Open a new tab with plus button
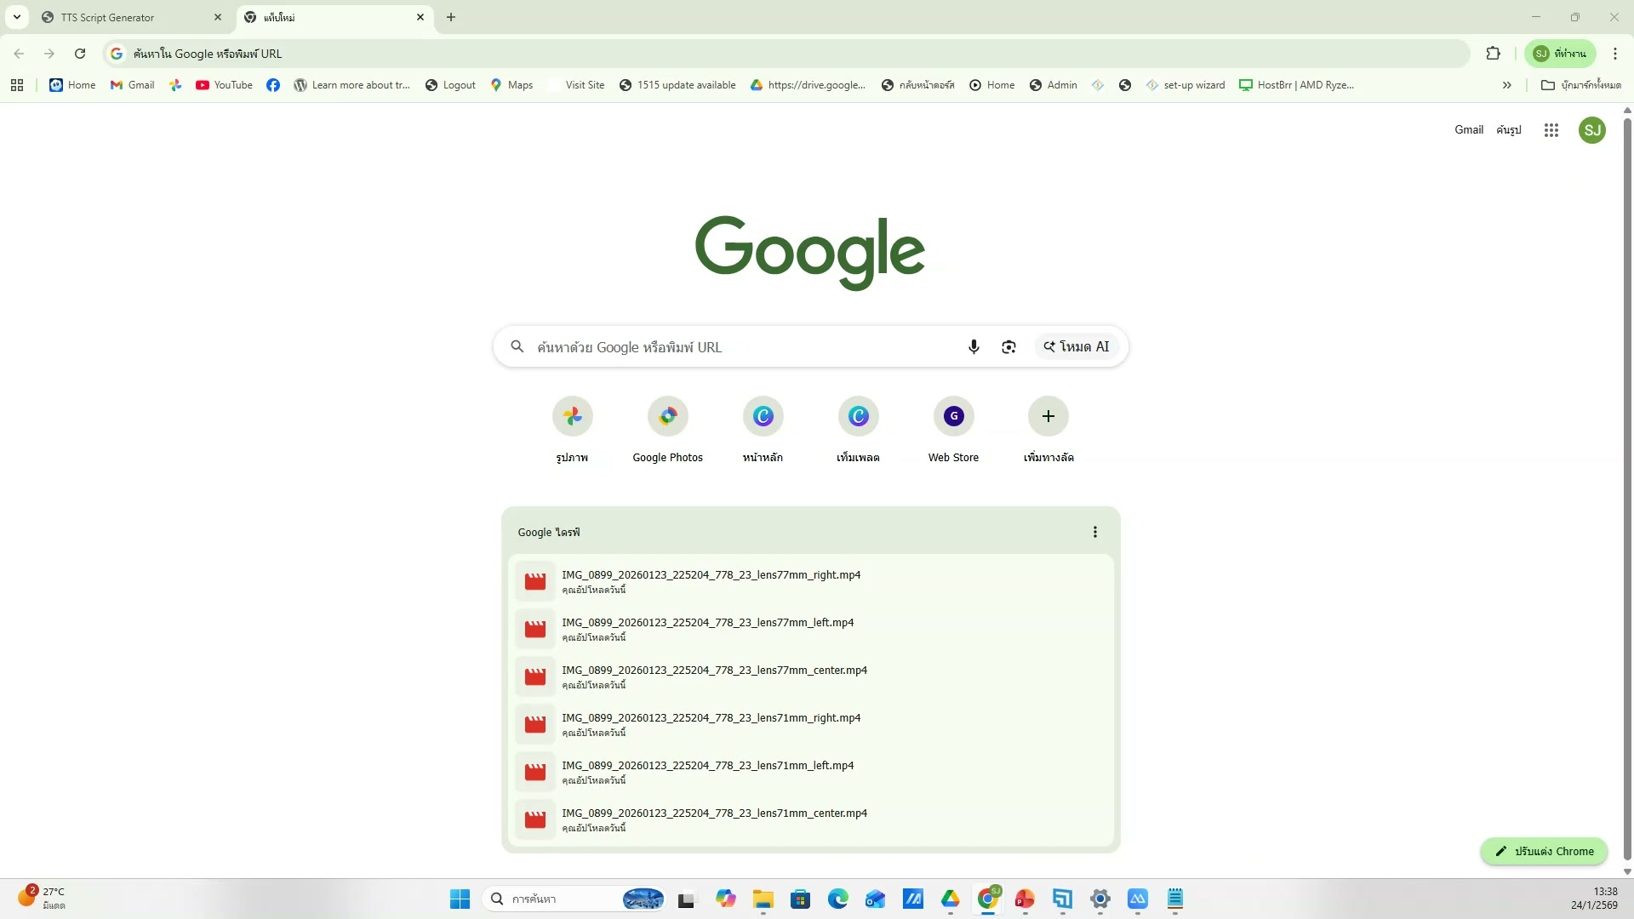Image resolution: width=1634 pixels, height=919 pixels. (451, 17)
